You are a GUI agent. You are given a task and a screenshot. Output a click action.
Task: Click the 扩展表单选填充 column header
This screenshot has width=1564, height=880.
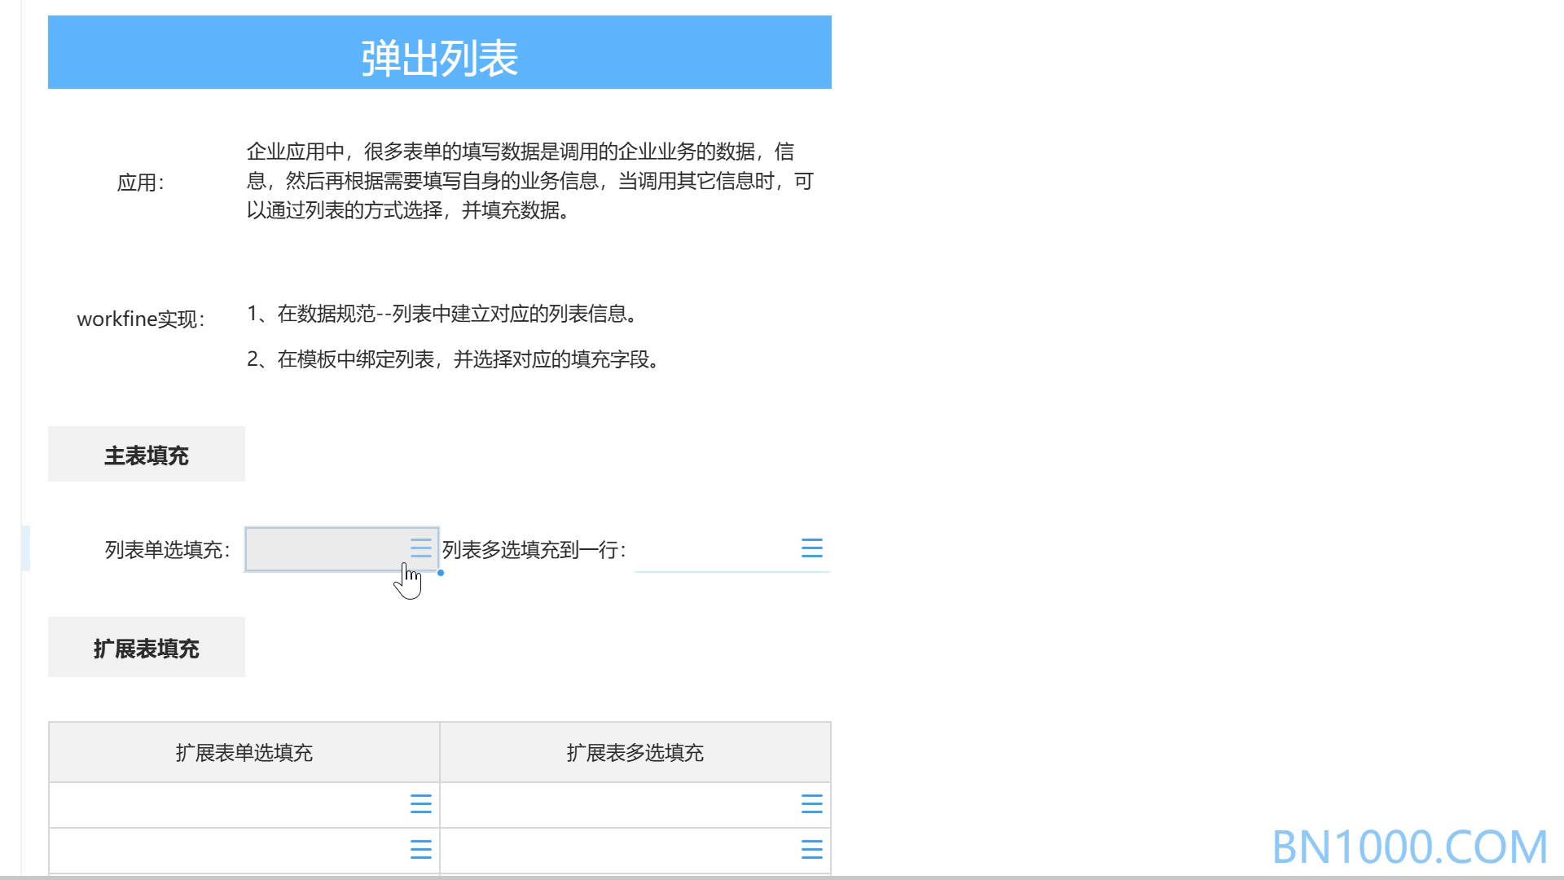(244, 752)
